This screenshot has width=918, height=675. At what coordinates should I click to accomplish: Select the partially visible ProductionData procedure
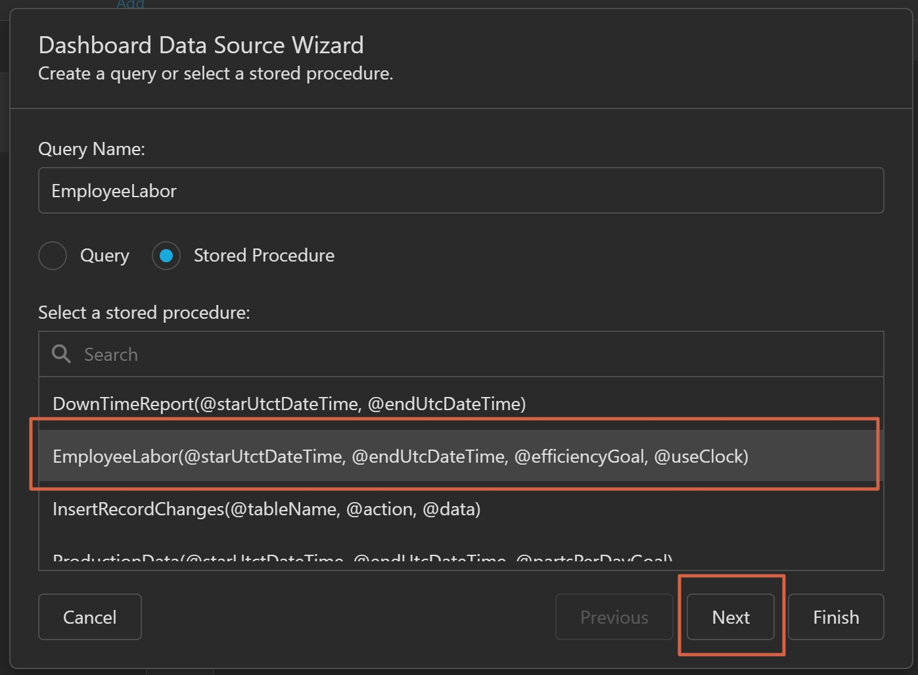tap(362, 560)
